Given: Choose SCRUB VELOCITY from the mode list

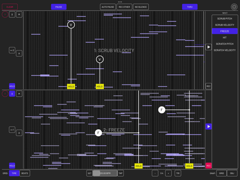Looking at the screenshot, I should pos(225,25).
